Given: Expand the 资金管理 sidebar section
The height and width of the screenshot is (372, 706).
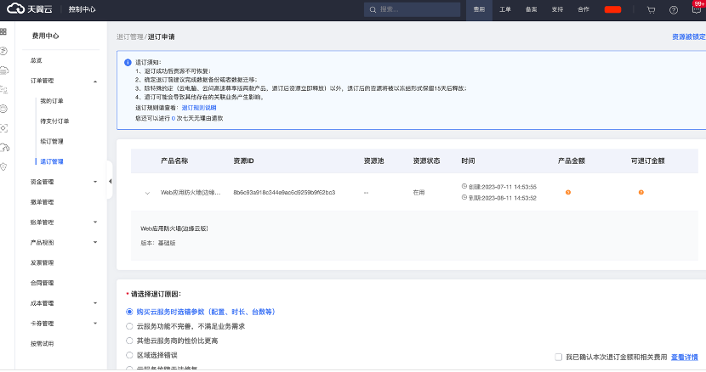Looking at the screenshot, I should point(94,182).
